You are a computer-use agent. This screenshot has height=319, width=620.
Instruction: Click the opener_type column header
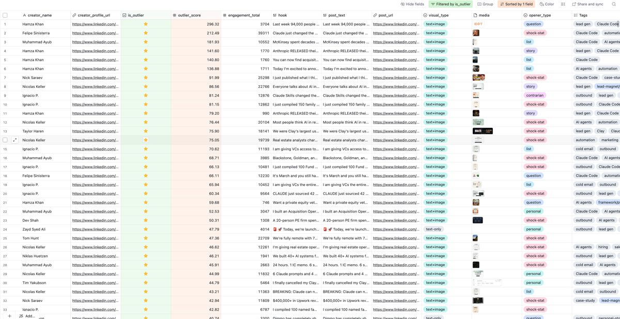(547, 16)
